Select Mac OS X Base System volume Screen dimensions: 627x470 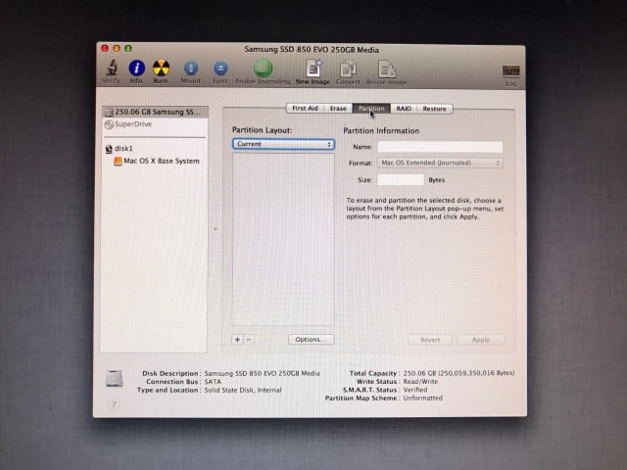coord(160,161)
